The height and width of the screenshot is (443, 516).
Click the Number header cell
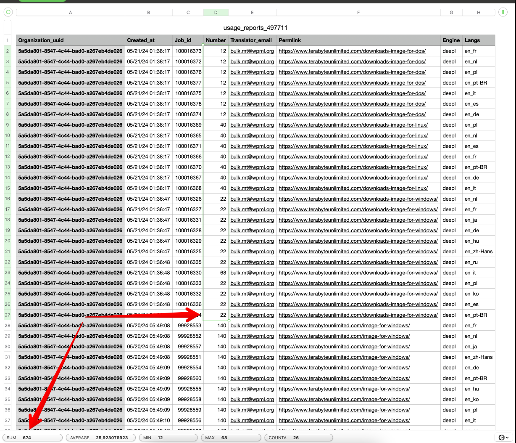pos(216,40)
